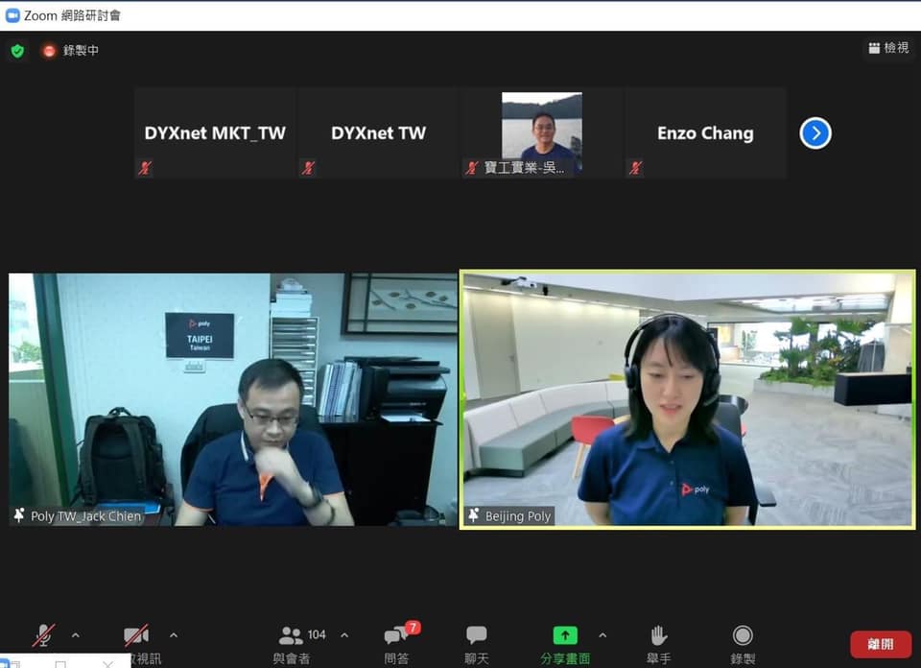Click the 錄製中 recording status text

click(81, 51)
